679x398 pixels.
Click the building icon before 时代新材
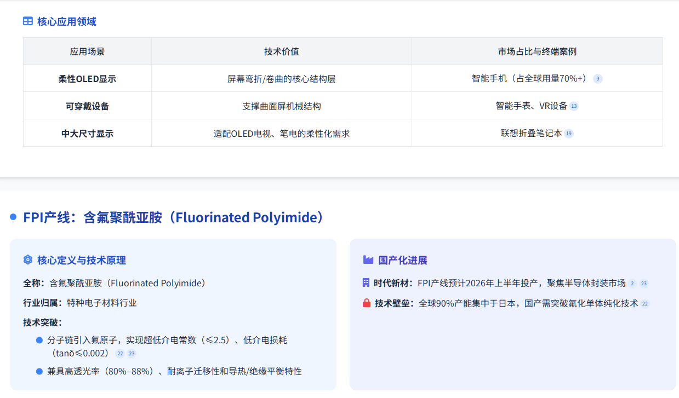point(366,283)
